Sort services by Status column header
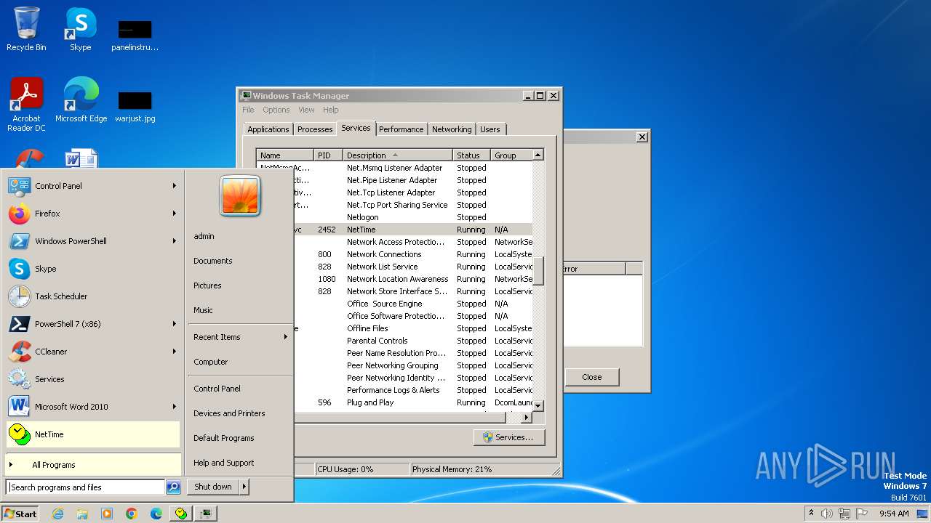This screenshot has width=931, height=523. pos(471,155)
